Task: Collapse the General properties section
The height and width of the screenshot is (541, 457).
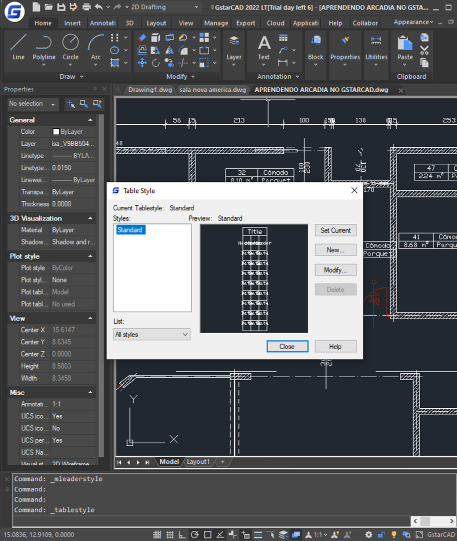Action: [90, 120]
